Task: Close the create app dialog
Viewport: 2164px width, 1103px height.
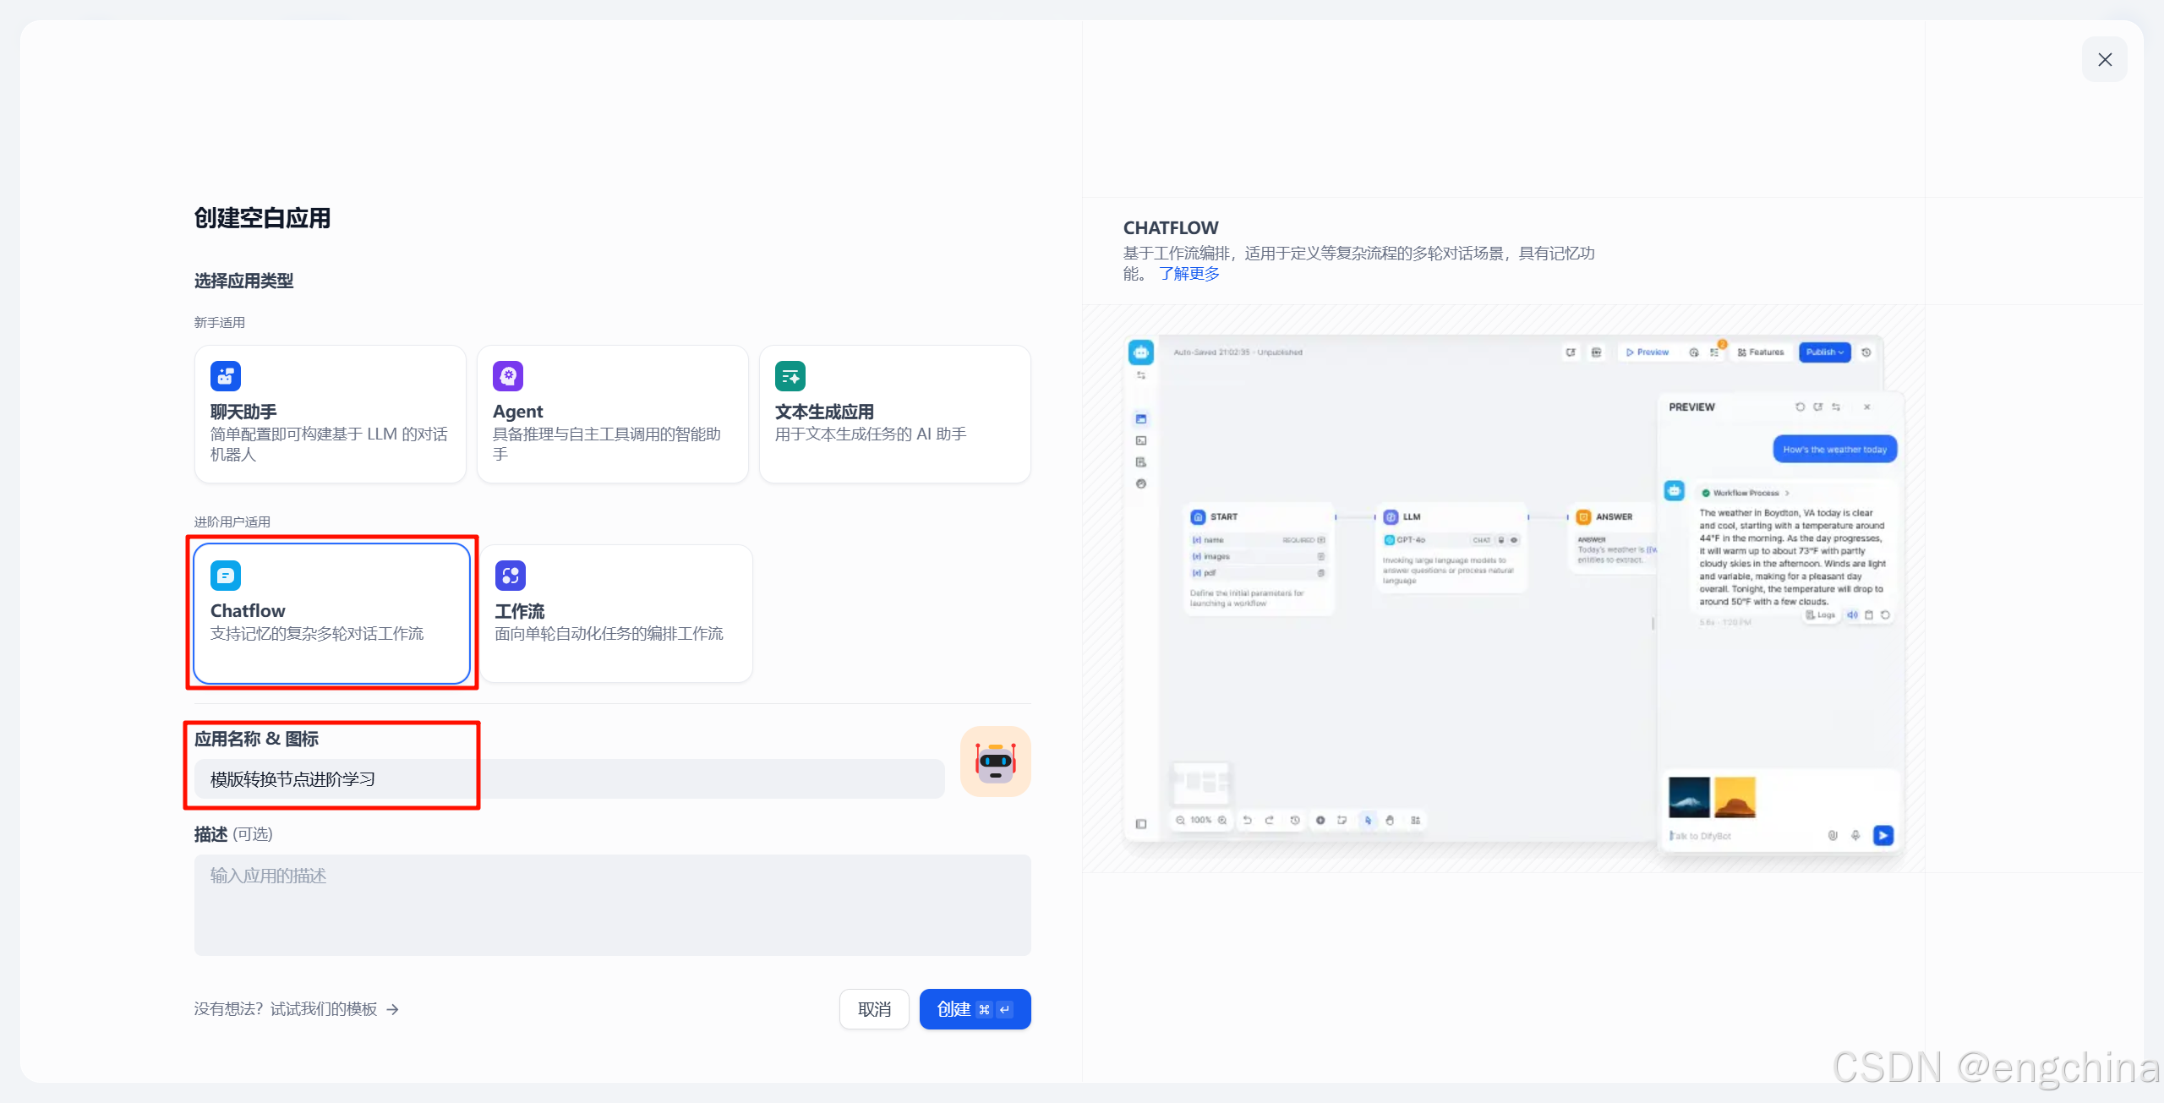Action: coord(2104,59)
